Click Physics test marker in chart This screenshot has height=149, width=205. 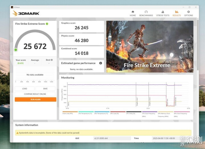click(167, 102)
